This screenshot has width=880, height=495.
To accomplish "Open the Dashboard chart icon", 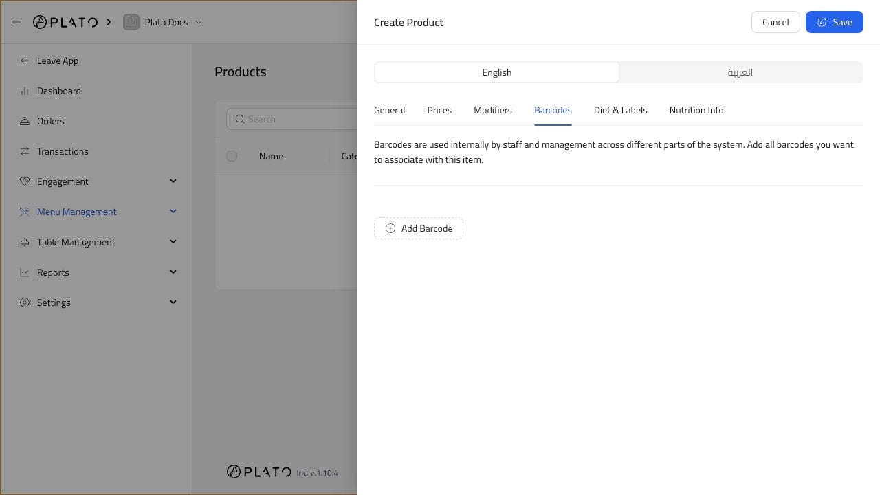I will 25,91.
